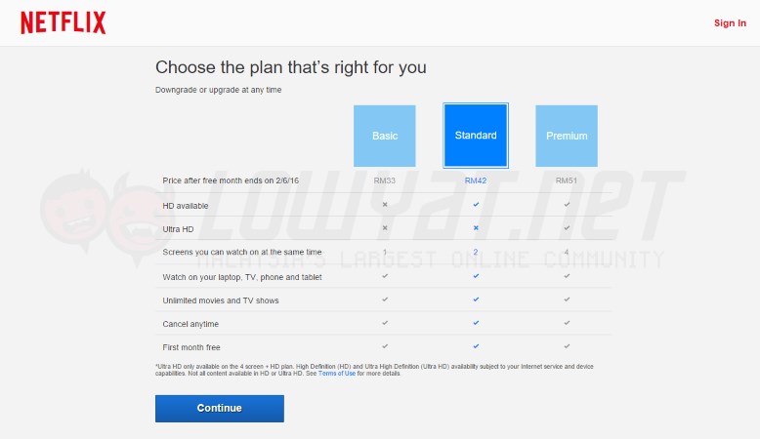
Task: Click the RM33 Basic price
Action: tap(385, 181)
